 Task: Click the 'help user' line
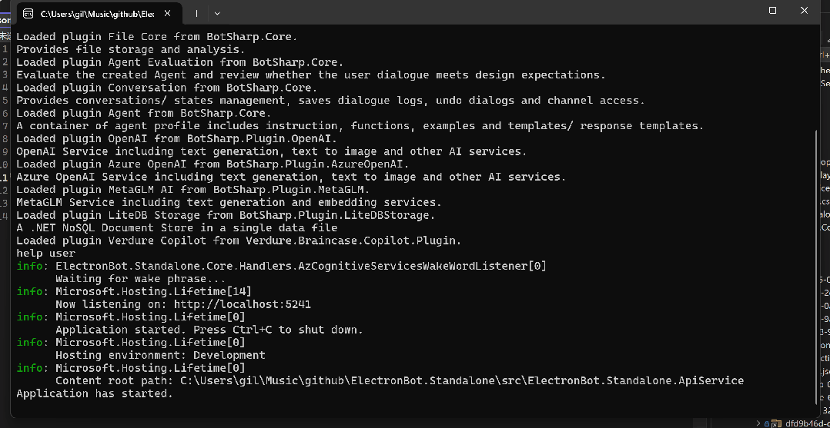pyautogui.click(x=46, y=253)
